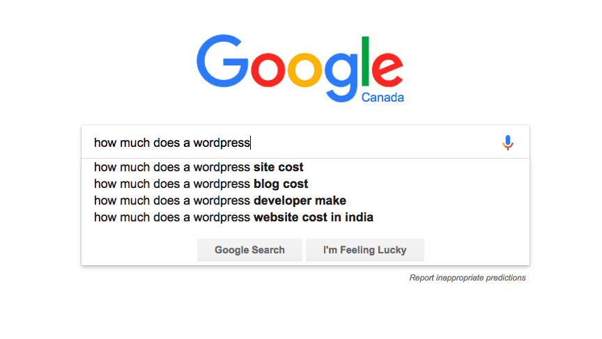Screen dimensions: 602x339
Task: Click the green 'l' in Google logo
Action: pos(369,59)
